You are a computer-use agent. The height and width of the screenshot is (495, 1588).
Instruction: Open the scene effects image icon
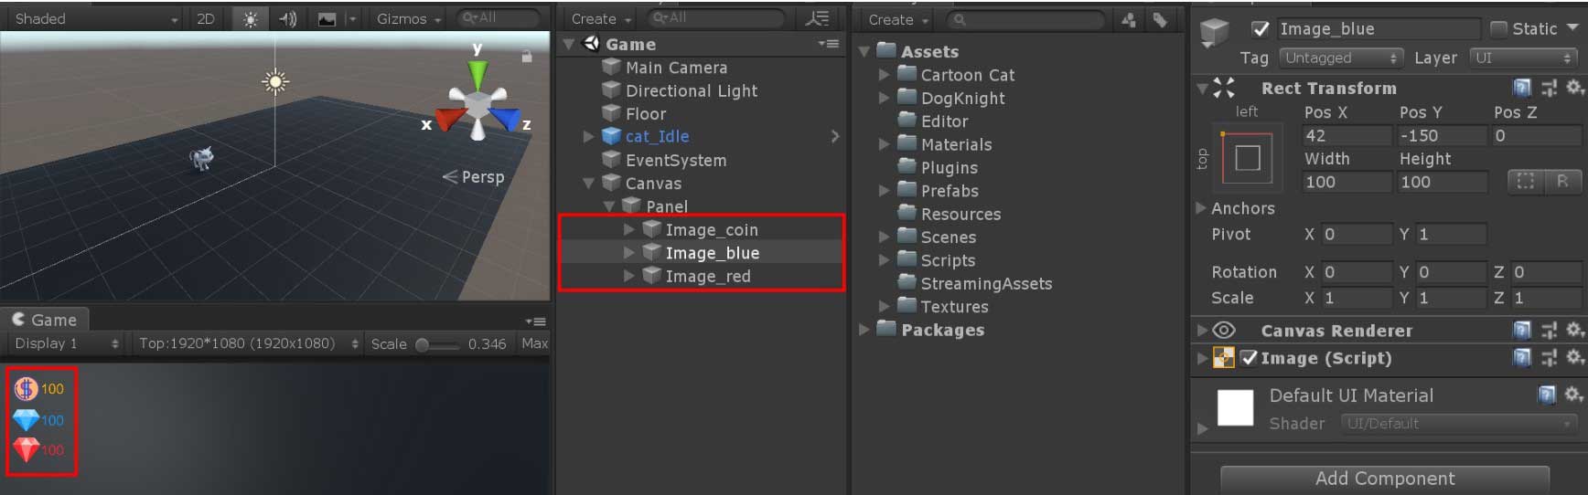point(327,18)
